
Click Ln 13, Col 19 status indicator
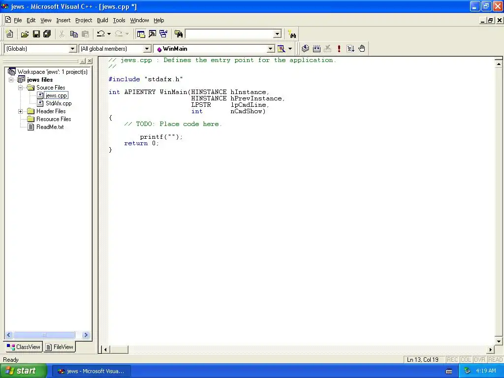point(423,360)
